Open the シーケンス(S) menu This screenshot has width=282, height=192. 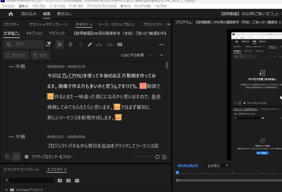[57, 6]
